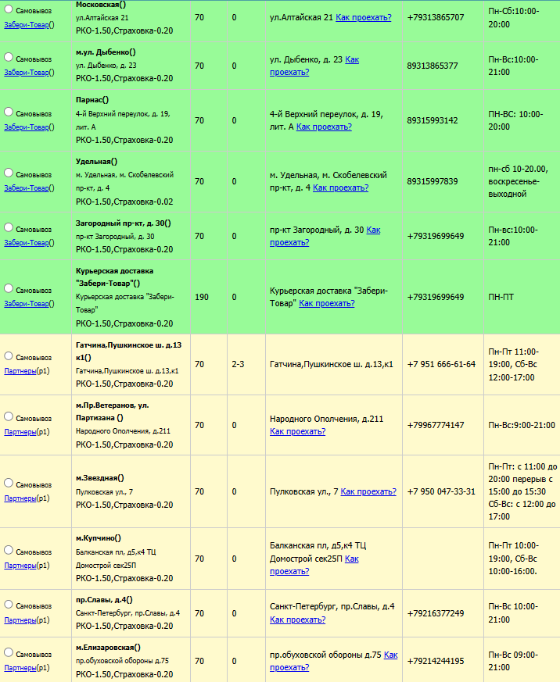
Task: Click Как проехать for Народного Ополчения, д.211
Action: click(x=297, y=431)
